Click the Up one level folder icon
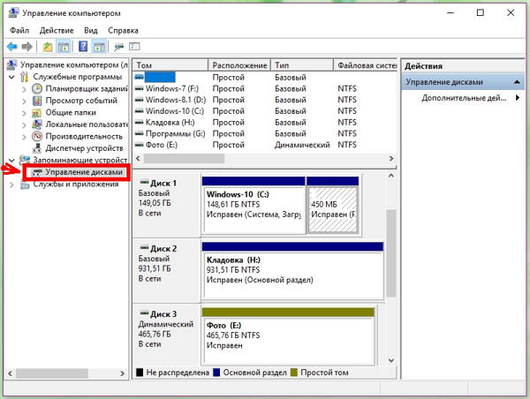 point(48,47)
